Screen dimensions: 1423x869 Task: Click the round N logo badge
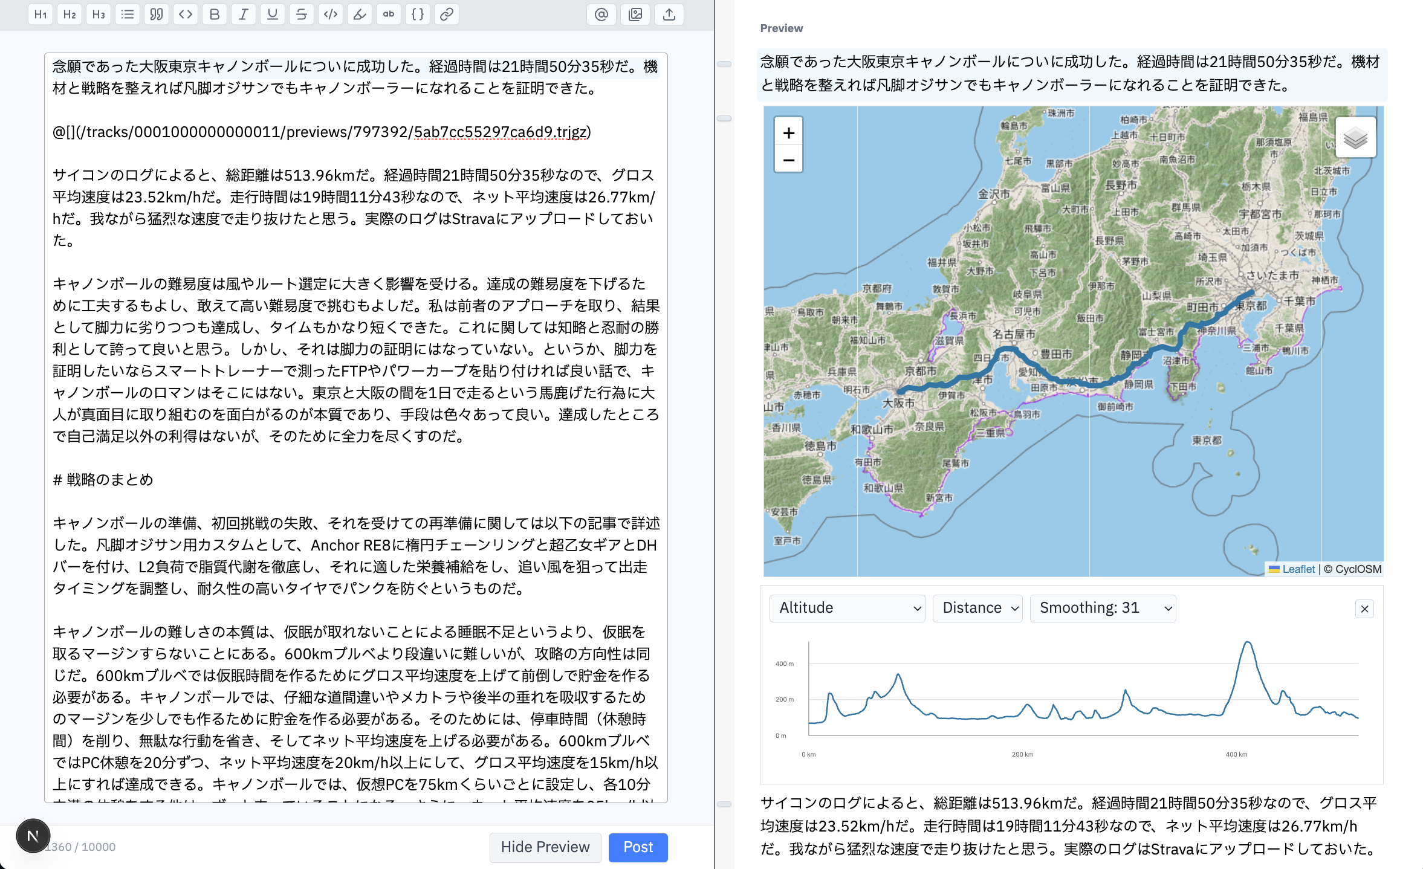tap(33, 836)
